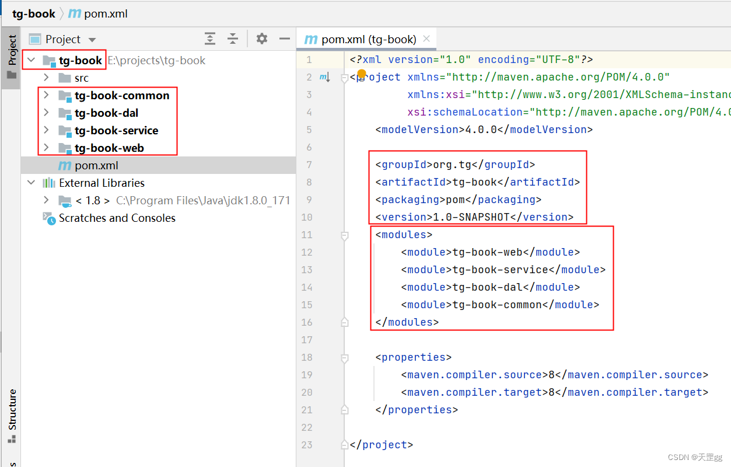
Task: Expand the JDK 1.8 library node
Action: point(46,200)
